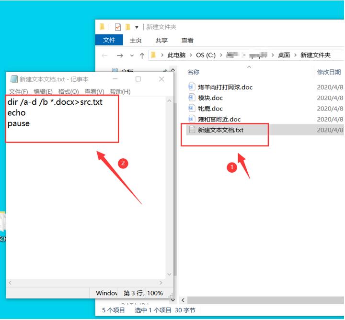This screenshot has width=345, height=320.
Task: Click the 5 个项目 status text in Explorer
Action: pyautogui.click(x=113, y=310)
